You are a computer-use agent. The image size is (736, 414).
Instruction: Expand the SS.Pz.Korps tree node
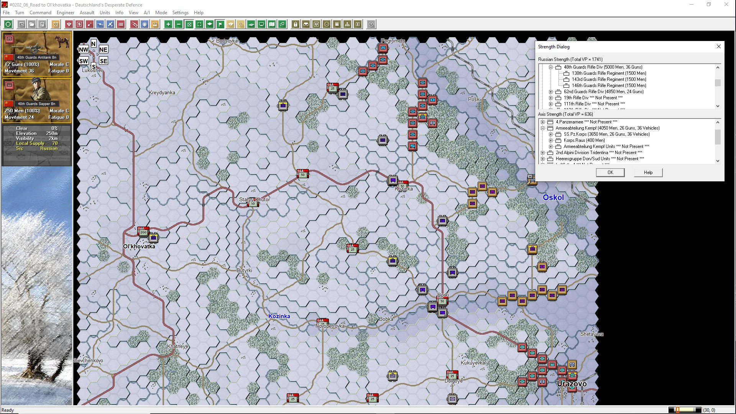(551, 135)
